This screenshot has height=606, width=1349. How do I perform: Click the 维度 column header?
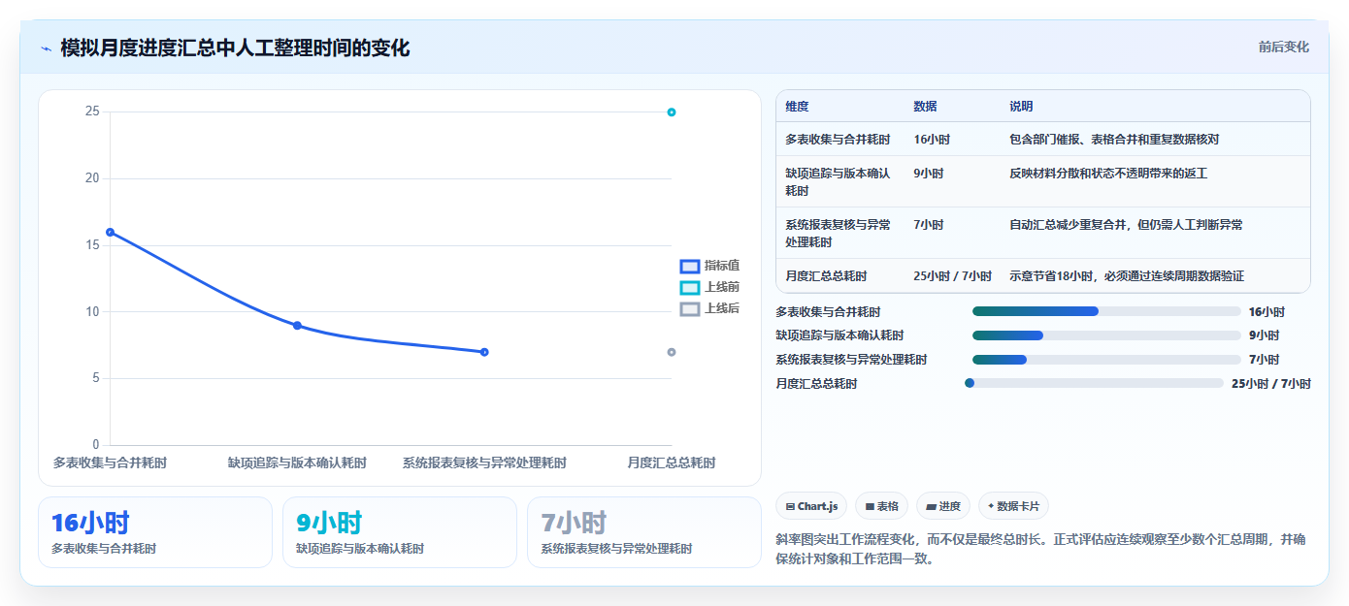pos(798,107)
